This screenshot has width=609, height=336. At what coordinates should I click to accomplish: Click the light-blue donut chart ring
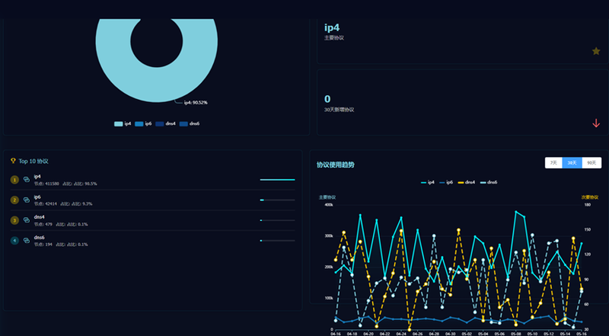[157, 85]
